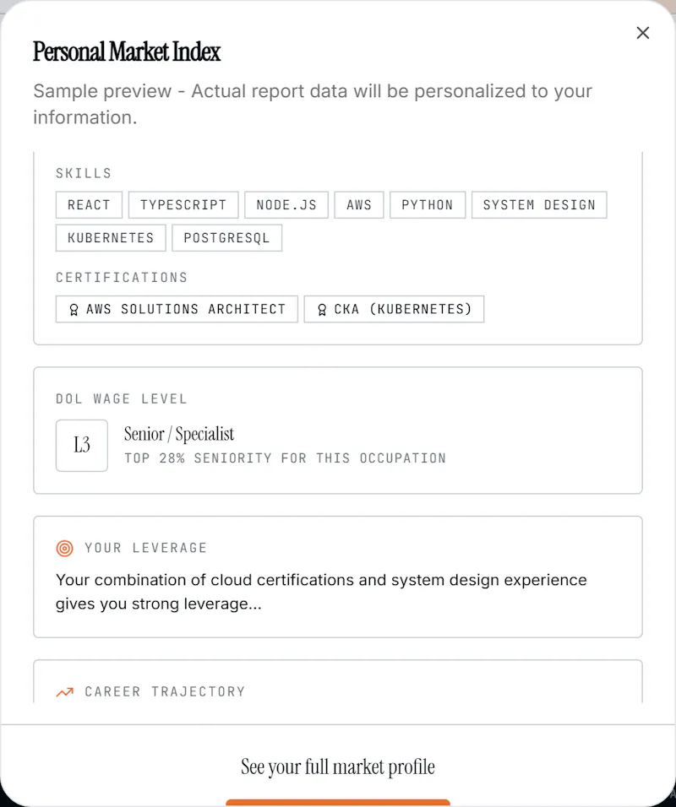Click the leverage description paragraph
This screenshot has height=807, width=676.
[x=321, y=592]
